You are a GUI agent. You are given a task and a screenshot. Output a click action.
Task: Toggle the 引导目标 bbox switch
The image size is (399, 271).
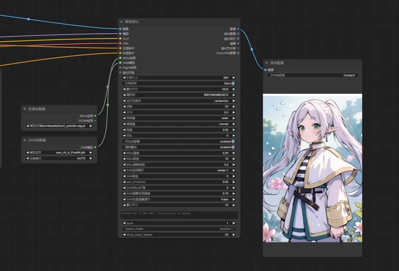[x=233, y=83]
